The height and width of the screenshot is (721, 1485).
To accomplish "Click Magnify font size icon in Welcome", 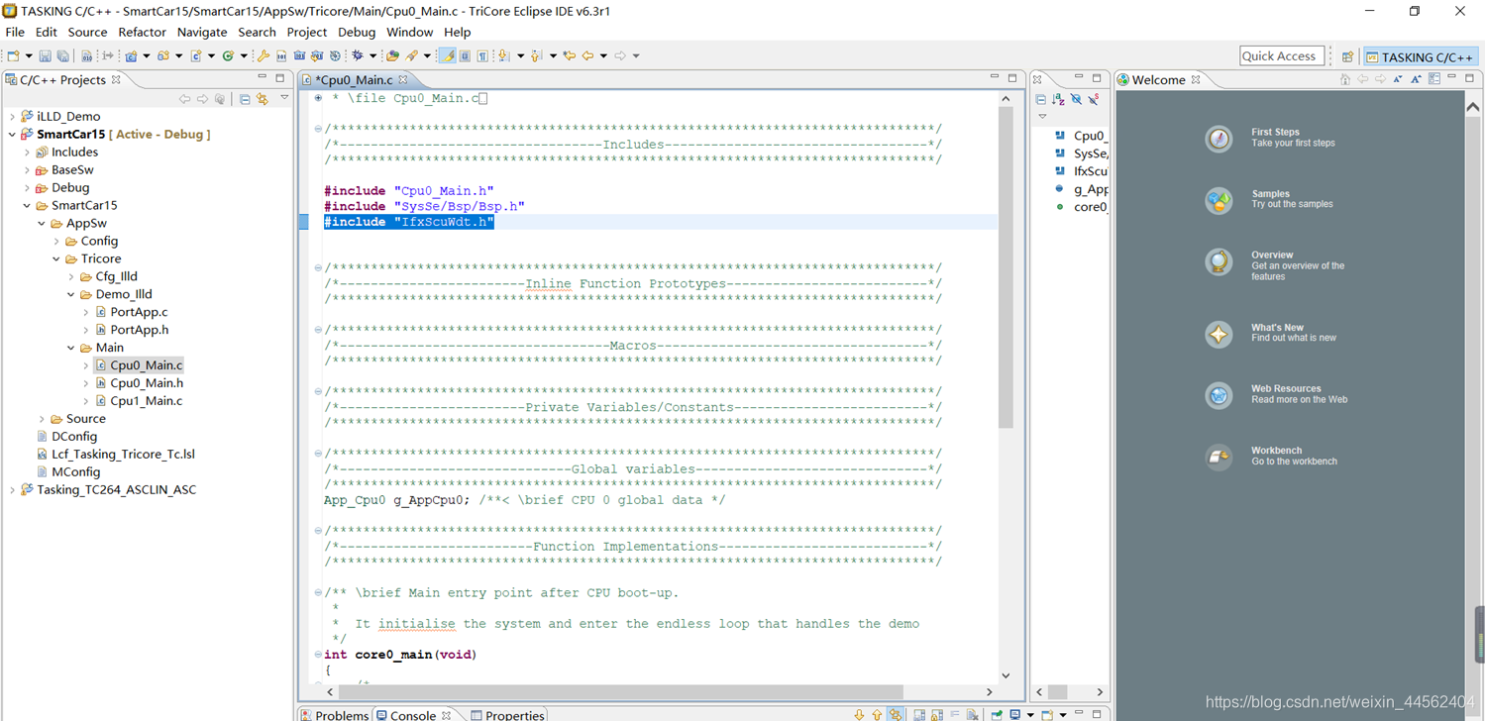I will coord(1417,79).
